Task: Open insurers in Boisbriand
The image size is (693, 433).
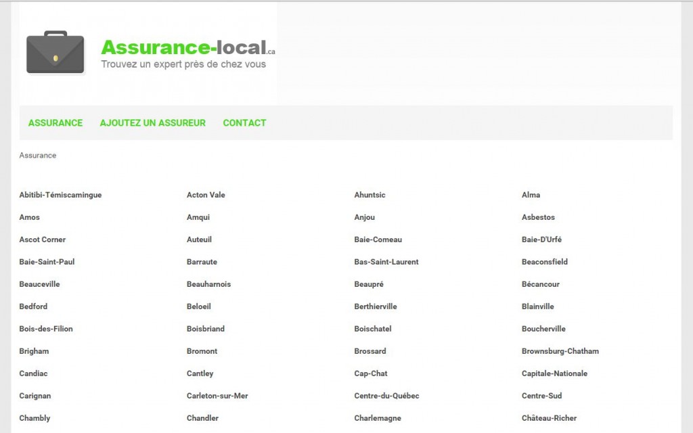Action: tap(204, 329)
